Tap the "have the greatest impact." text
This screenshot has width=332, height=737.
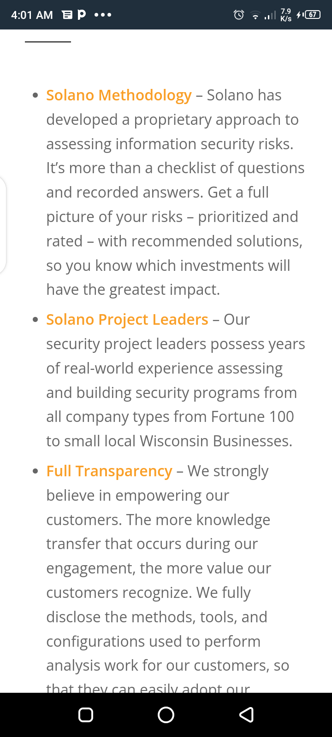[x=133, y=290]
